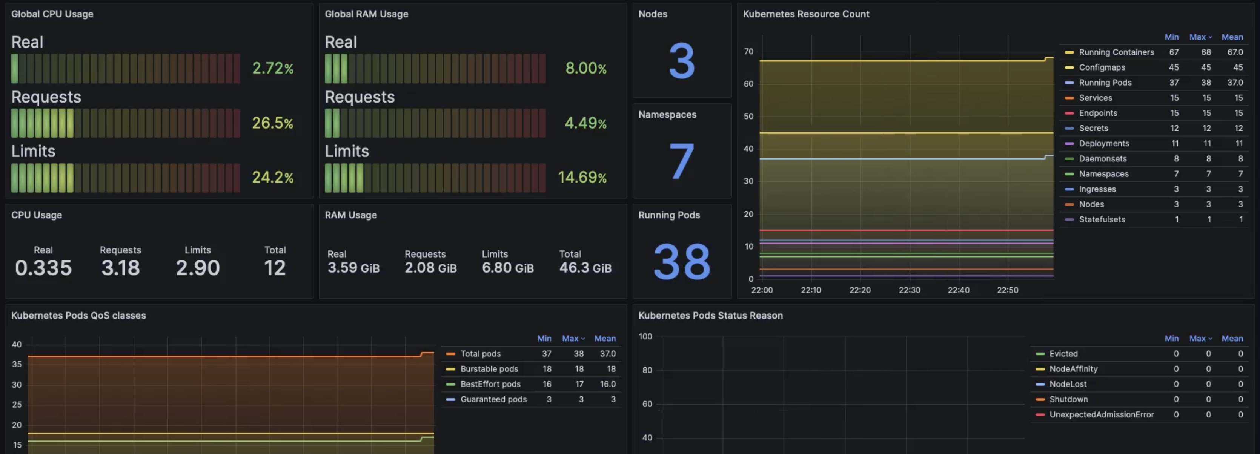Toggle the Services series in the legend

(1095, 98)
